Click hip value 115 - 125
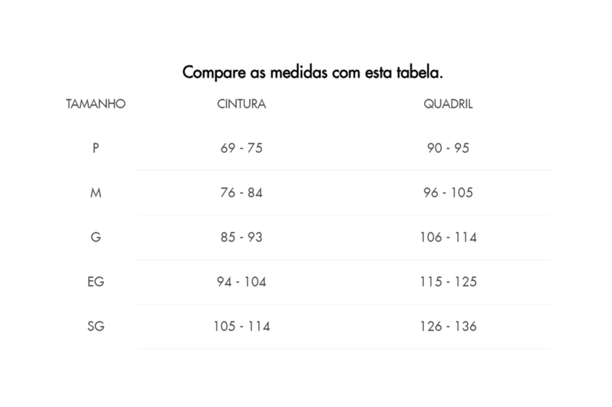 (x=448, y=282)
